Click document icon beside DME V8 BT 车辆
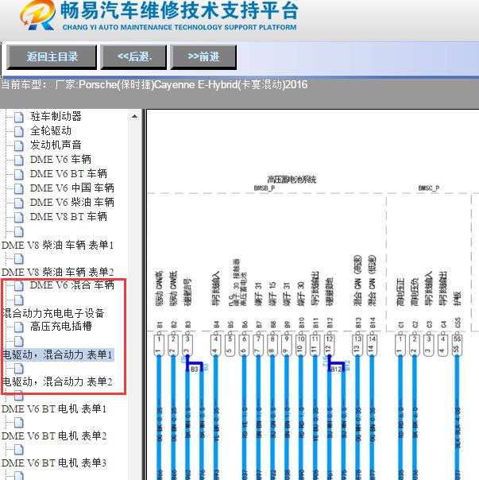The image size is (479, 480). pos(19,217)
